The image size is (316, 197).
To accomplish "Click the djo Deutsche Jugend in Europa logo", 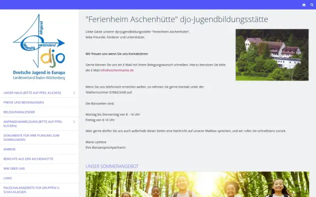I will coord(39,47).
